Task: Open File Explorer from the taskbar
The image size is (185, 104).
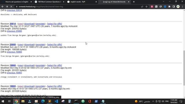Action: tap(23, 101)
